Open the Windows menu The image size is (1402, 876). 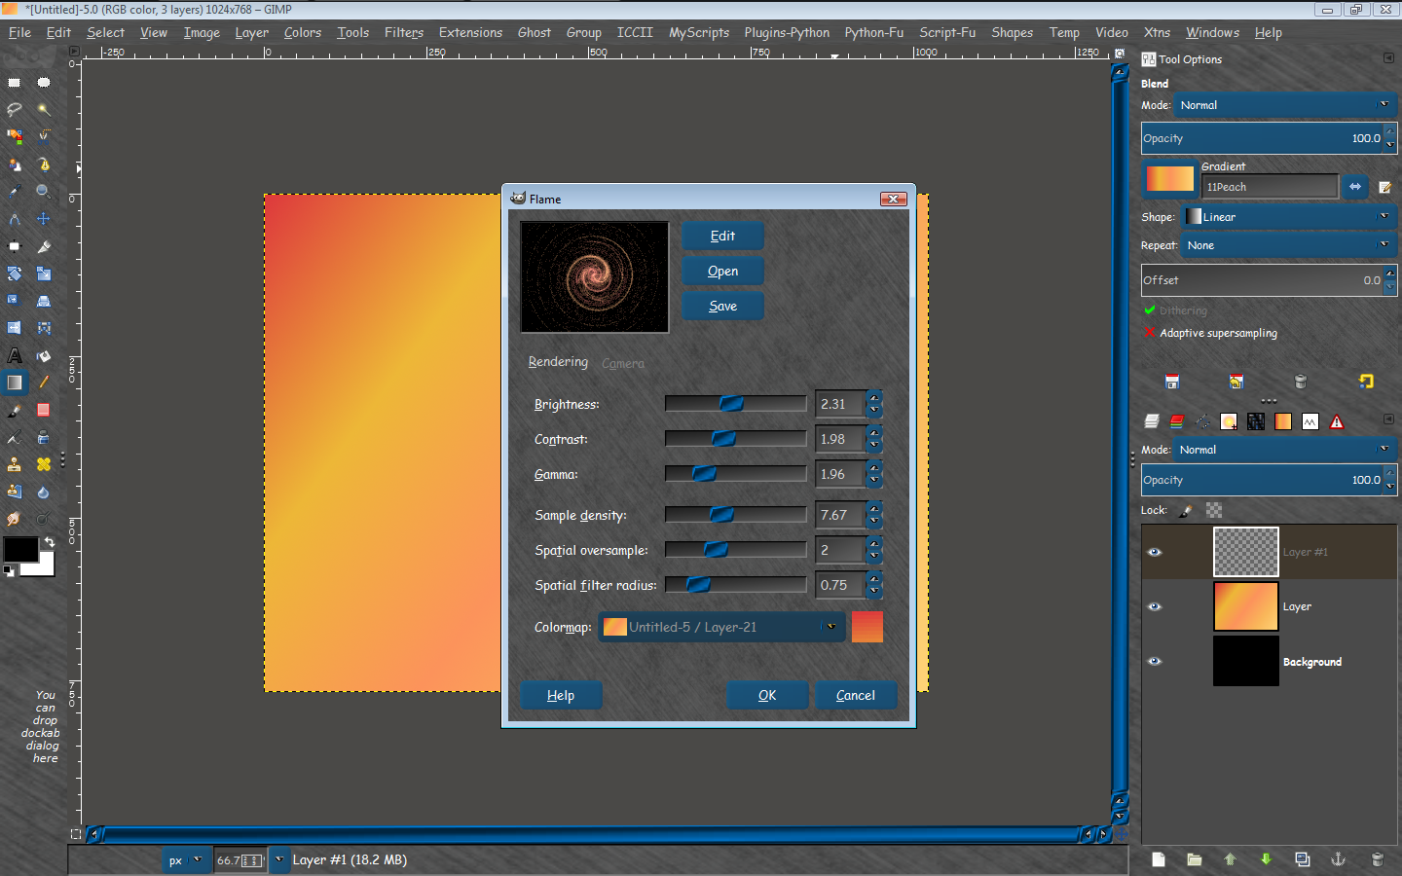1212,32
